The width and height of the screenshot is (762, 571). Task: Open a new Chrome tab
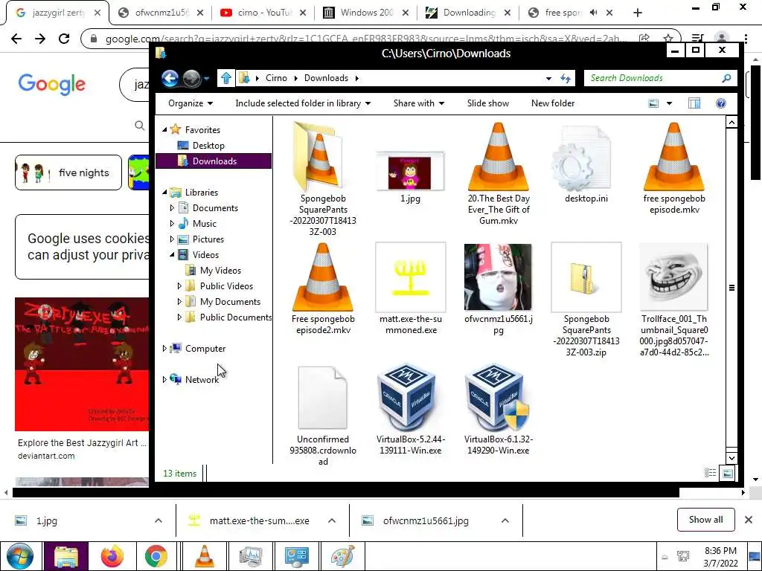point(638,13)
